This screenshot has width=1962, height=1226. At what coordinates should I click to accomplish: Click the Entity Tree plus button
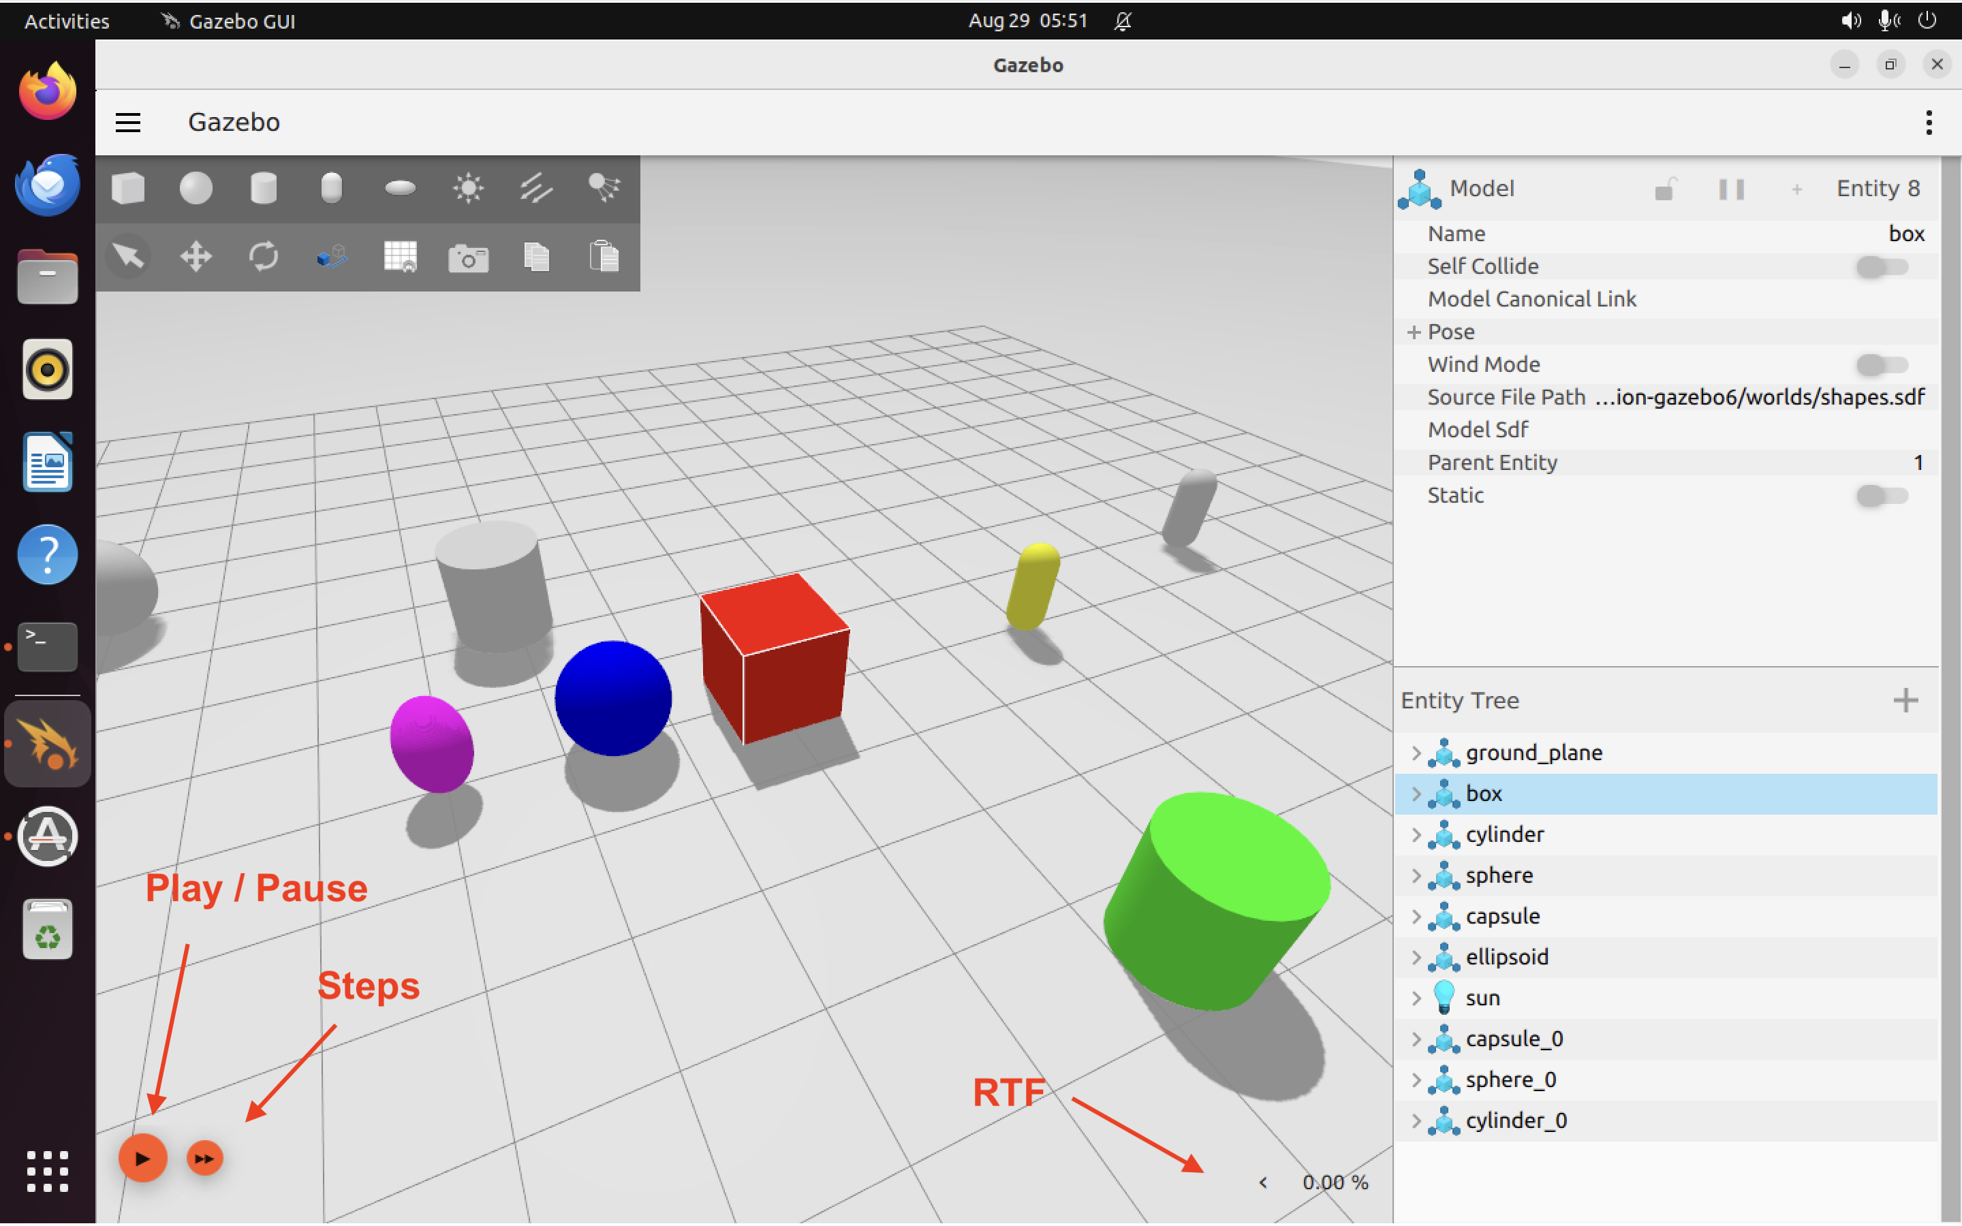click(1905, 700)
